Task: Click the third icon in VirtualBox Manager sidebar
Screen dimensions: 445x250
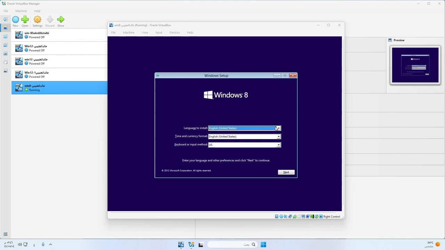Action: click(x=5, y=36)
